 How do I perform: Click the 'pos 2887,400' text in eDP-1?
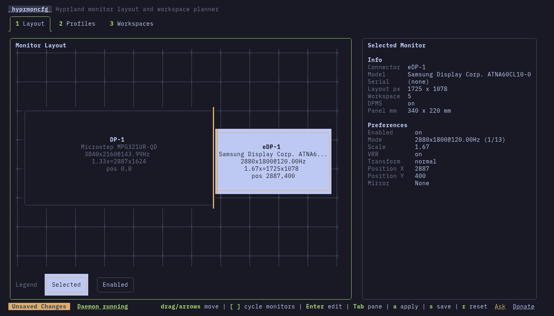click(x=273, y=176)
